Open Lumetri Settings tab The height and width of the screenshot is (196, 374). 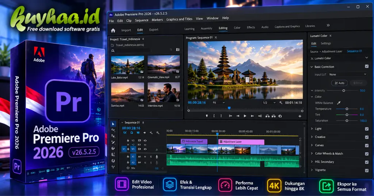coord(326,43)
